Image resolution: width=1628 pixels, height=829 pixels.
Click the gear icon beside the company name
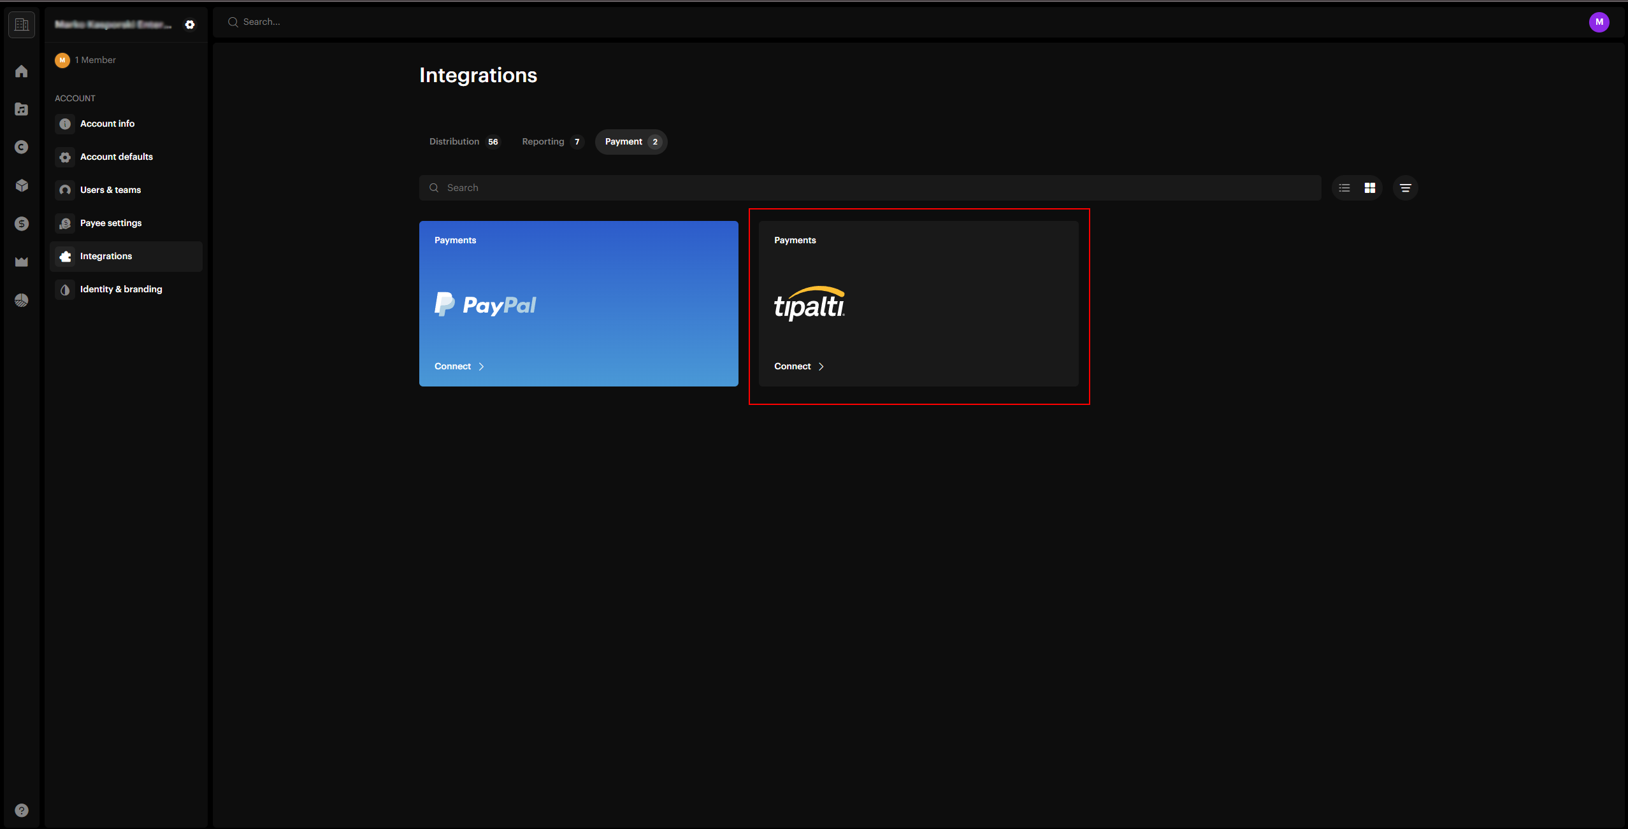point(190,24)
